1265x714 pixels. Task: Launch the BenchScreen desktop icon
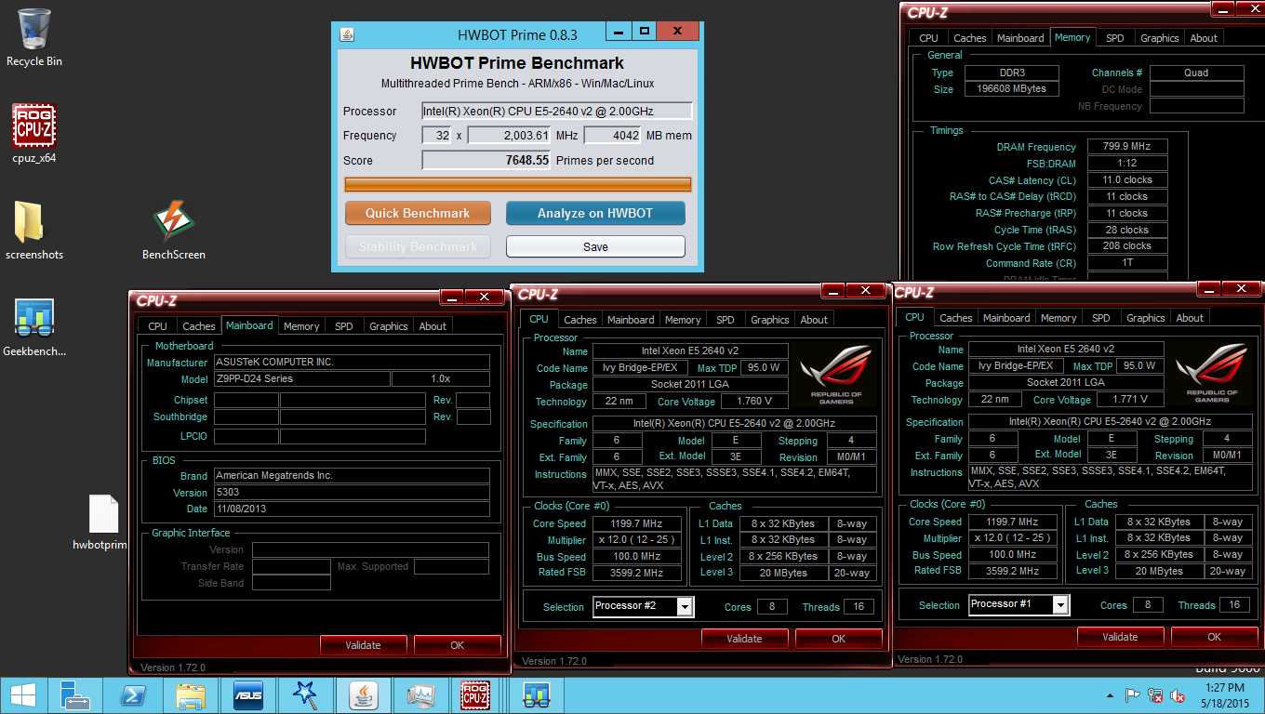(174, 230)
